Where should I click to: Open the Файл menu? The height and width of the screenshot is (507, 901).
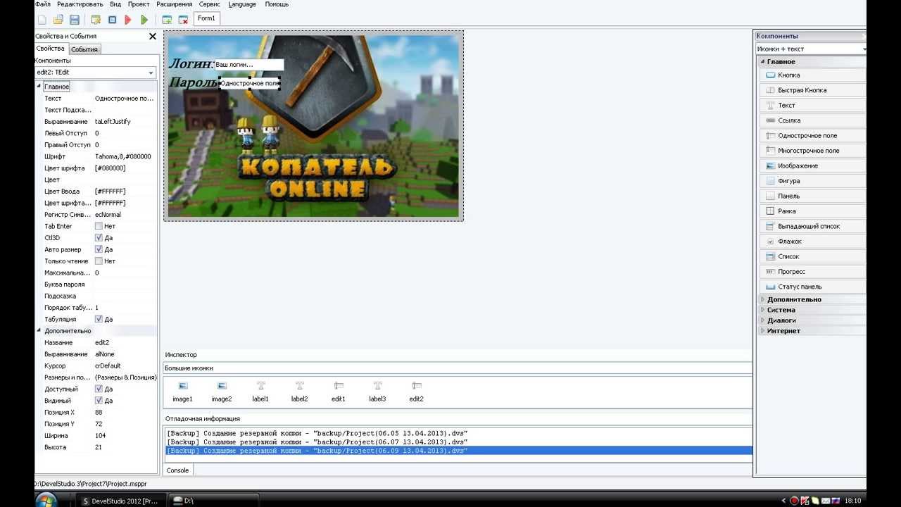point(42,4)
